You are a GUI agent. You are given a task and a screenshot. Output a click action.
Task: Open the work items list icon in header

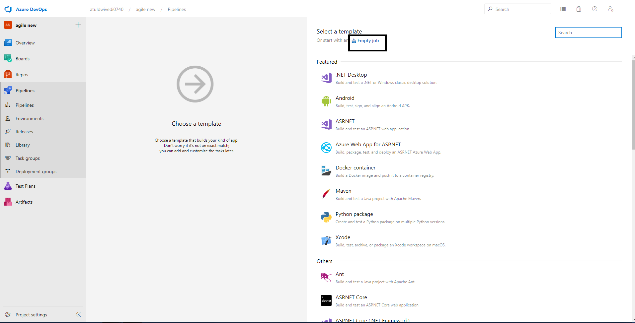coord(563,9)
